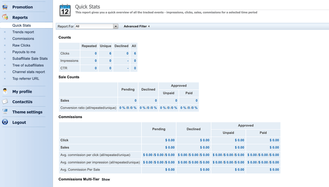The image size is (329, 187).
Task: Open the Raw Clicks report
Action: [21, 45]
